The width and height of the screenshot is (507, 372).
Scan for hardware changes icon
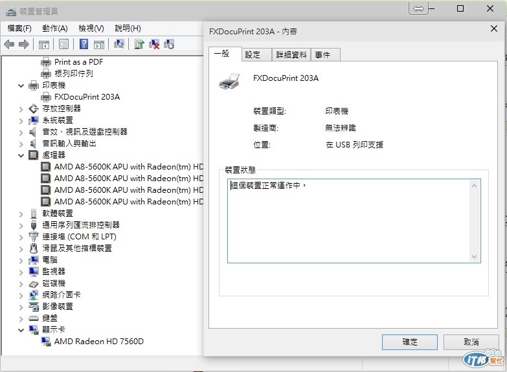coord(119,44)
